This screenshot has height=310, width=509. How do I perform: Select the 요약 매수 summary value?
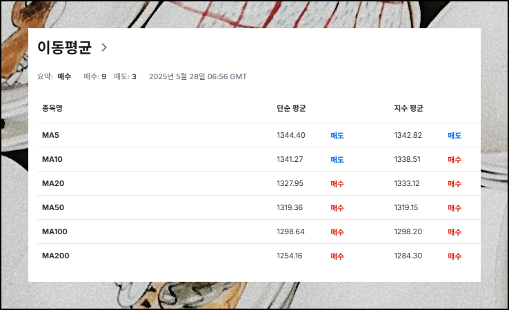point(64,76)
